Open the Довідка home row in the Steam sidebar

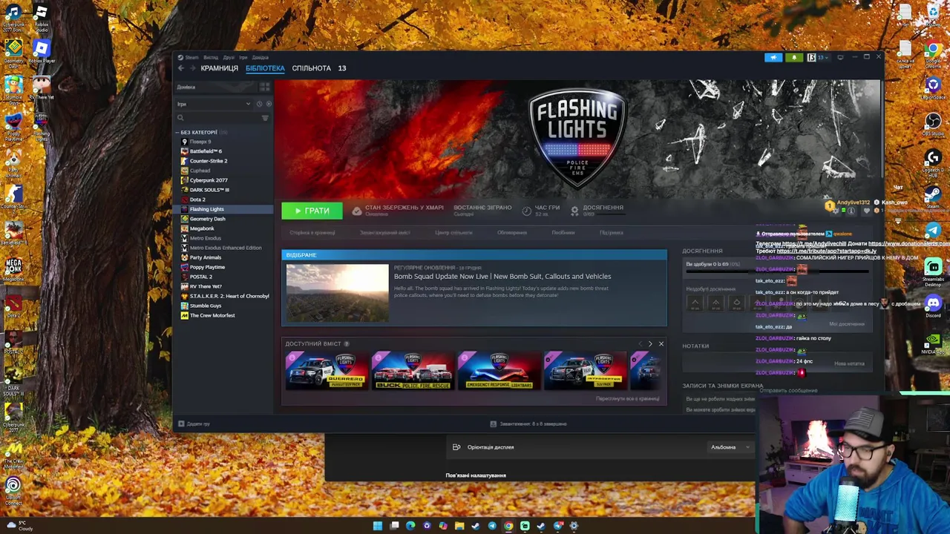[x=215, y=87]
